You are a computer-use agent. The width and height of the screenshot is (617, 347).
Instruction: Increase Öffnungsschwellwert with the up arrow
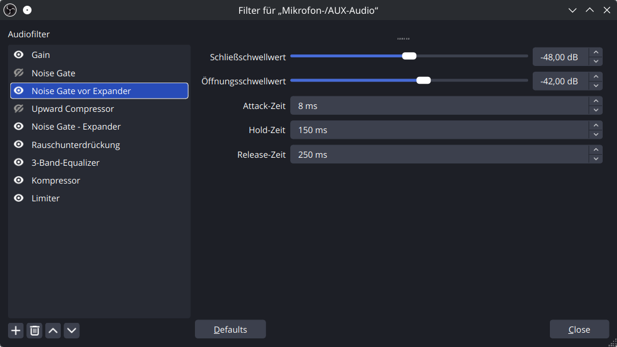[x=596, y=76]
